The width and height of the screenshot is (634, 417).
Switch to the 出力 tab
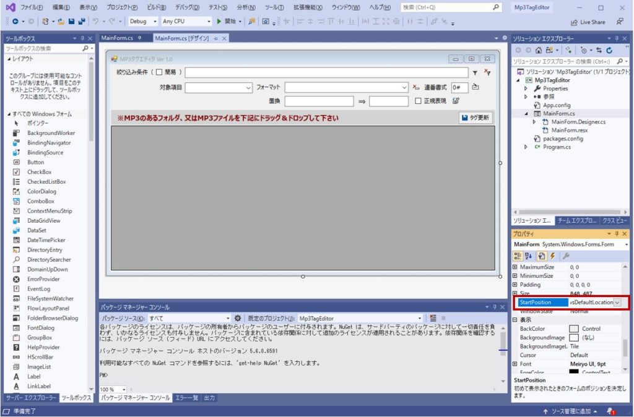point(209,398)
